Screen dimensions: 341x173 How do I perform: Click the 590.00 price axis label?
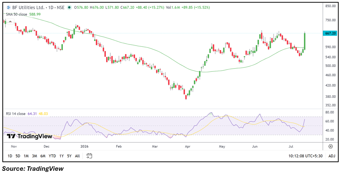coord(331,47)
